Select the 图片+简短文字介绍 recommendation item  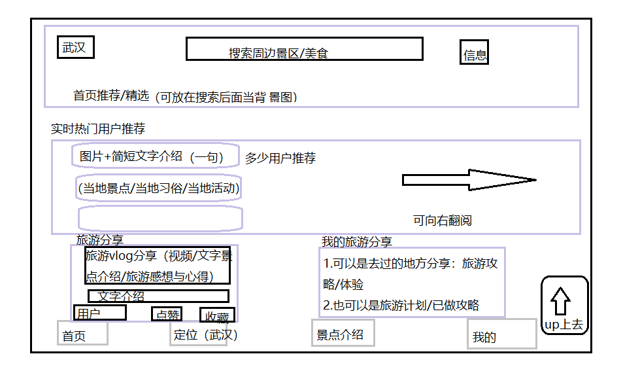pyautogui.click(x=156, y=156)
